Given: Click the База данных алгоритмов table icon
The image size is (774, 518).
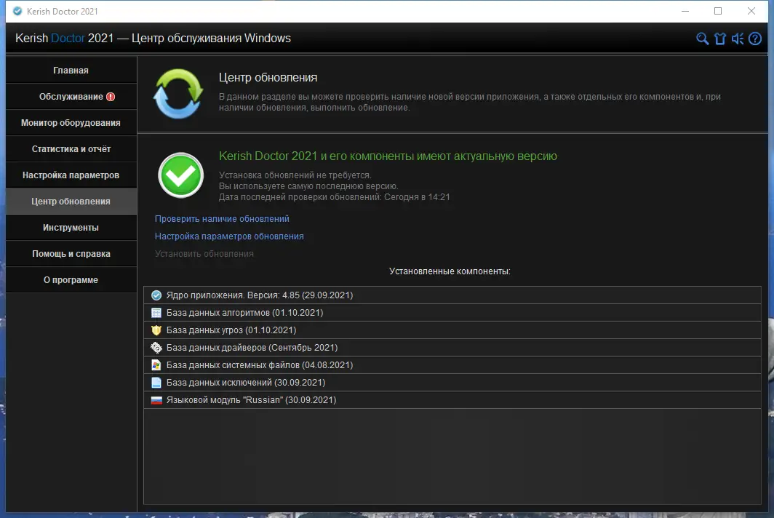Looking at the screenshot, I should pos(156,313).
